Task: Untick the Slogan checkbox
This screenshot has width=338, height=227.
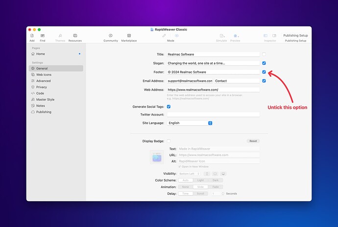Action: 264,63
